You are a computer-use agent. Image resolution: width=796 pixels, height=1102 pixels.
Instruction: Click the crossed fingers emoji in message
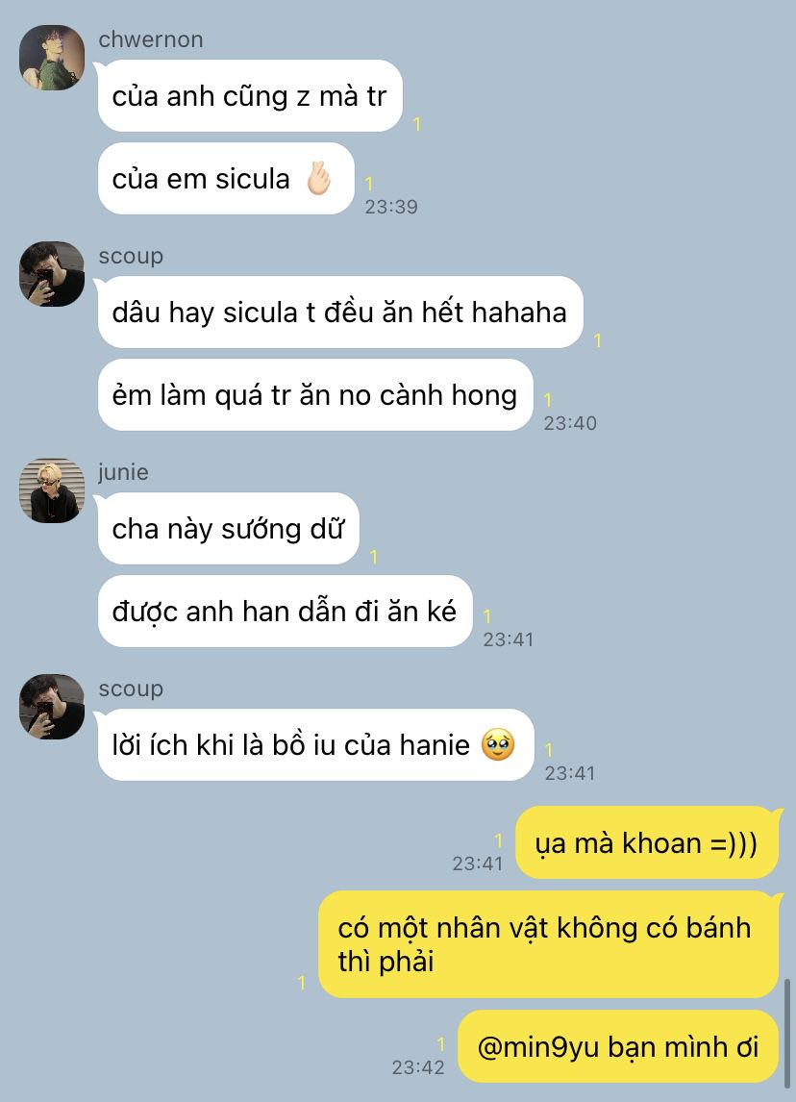pos(318,179)
